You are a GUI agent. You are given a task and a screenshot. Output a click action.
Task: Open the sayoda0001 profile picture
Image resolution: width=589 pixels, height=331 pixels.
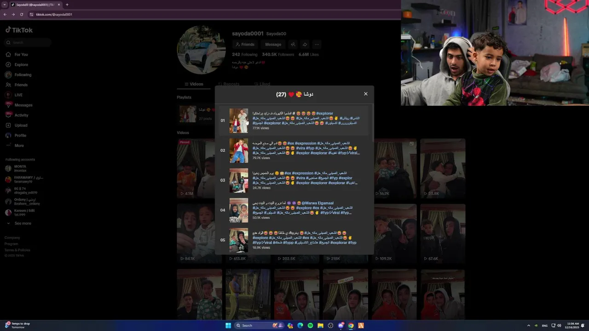[x=201, y=50]
